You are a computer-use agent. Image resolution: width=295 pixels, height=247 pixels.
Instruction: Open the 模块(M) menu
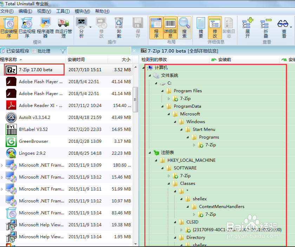(82, 11)
